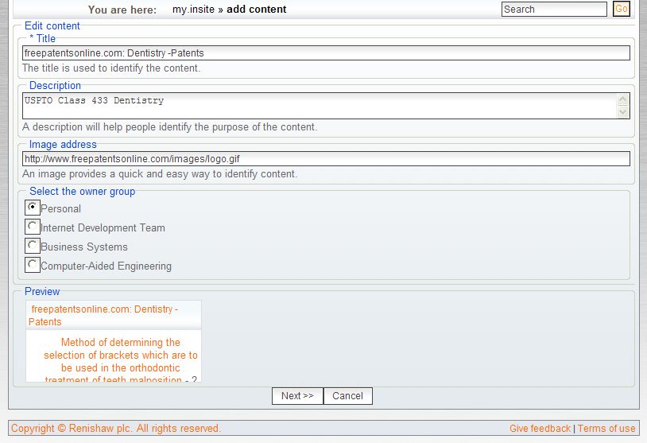Open the my.insite breadcrumb link
647x443 pixels.
pos(193,10)
